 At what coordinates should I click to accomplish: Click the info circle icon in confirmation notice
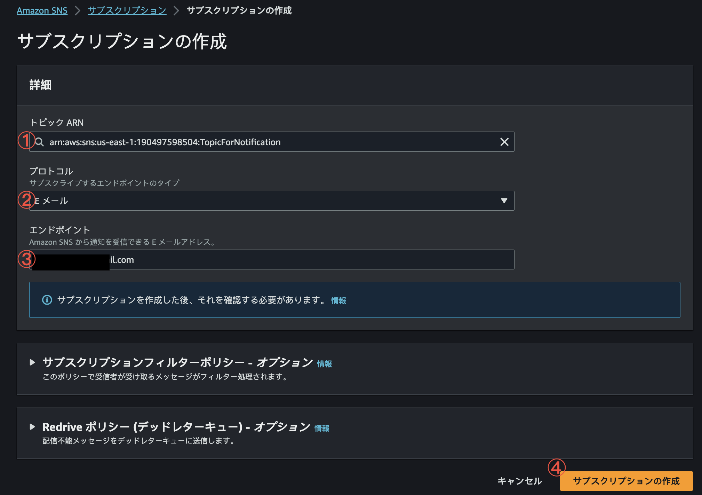point(47,300)
